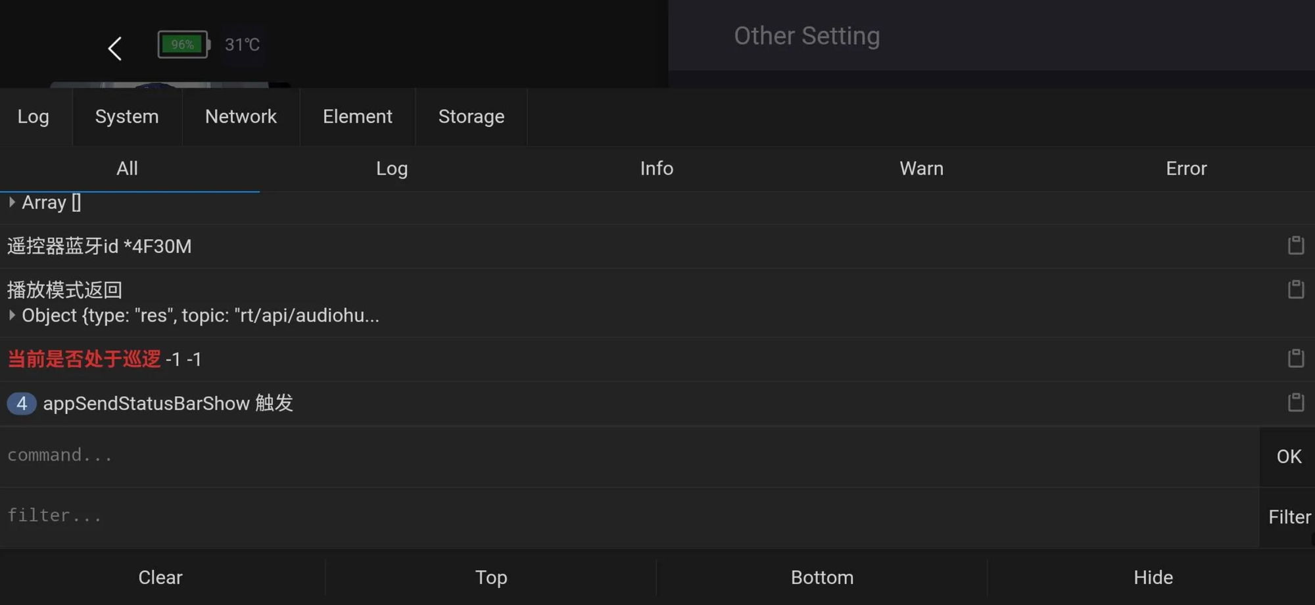Tap the back arrow icon

[115, 48]
